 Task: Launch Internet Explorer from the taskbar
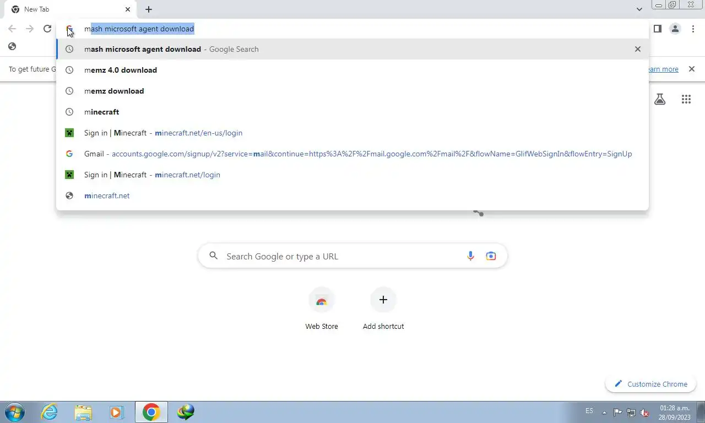[x=50, y=412]
